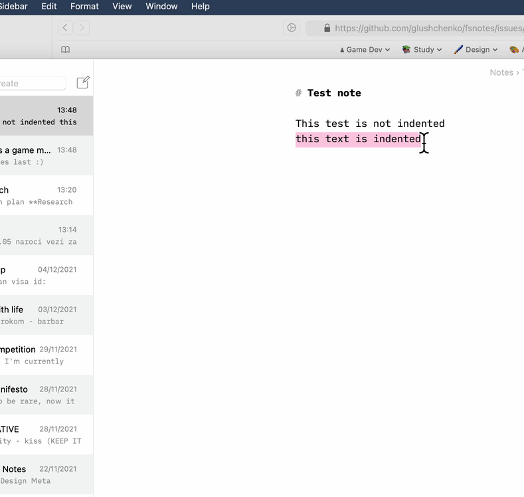Click highlighted line 'this text is indented'
The image size is (524, 497).
tap(358, 139)
